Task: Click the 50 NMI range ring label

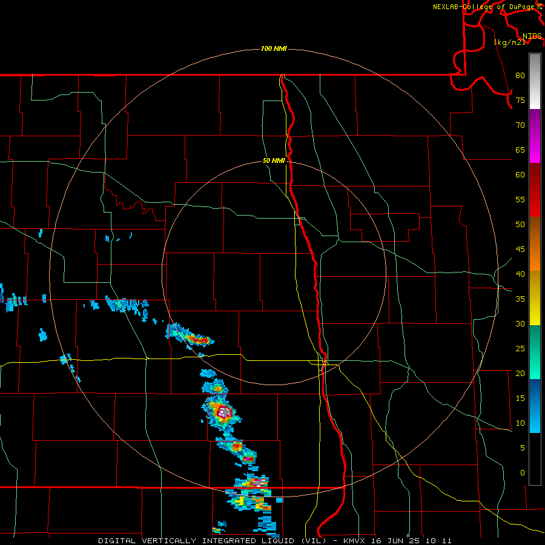Action: point(274,160)
